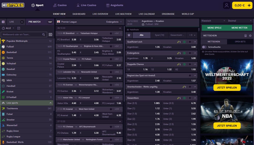Select Eishockey in sports list

(27, 75)
